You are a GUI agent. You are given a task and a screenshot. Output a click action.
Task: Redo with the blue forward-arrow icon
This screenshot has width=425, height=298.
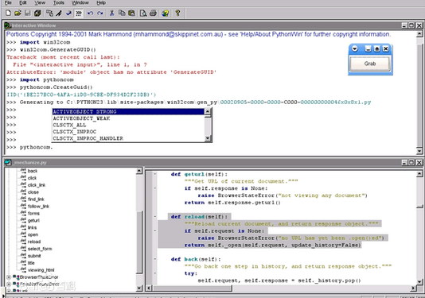pos(100,13)
